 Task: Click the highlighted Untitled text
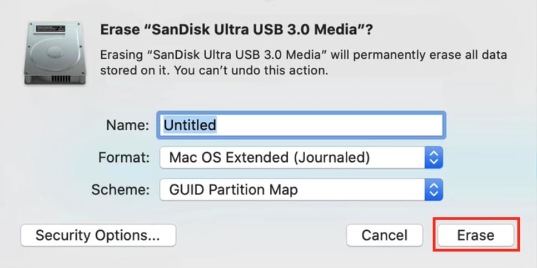pyautogui.click(x=190, y=125)
